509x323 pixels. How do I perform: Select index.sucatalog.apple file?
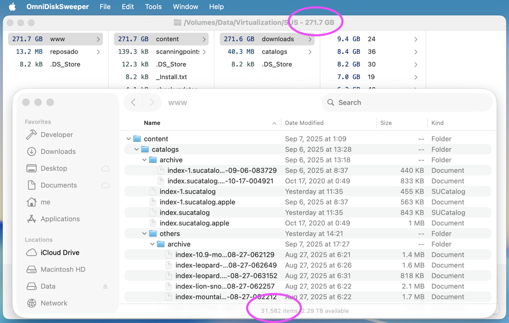[x=194, y=223]
